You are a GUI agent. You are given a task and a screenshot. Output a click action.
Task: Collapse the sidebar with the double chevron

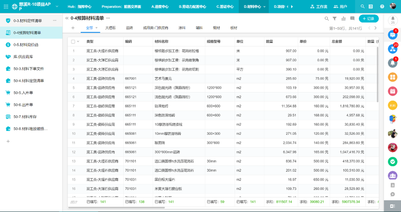[x=67, y=18]
